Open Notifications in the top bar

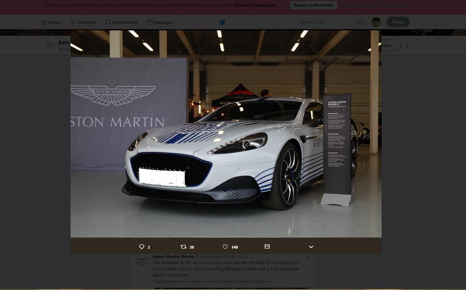(x=121, y=22)
